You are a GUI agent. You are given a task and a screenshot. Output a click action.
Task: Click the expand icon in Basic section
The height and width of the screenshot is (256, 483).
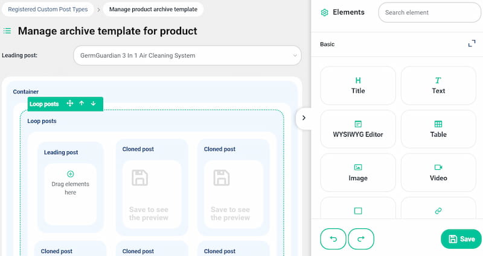(472, 43)
